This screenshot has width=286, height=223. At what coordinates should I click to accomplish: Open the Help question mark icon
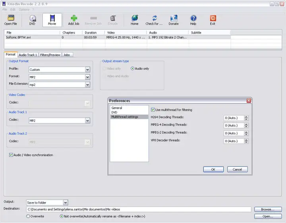pyautogui.click(x=193, y=20)
